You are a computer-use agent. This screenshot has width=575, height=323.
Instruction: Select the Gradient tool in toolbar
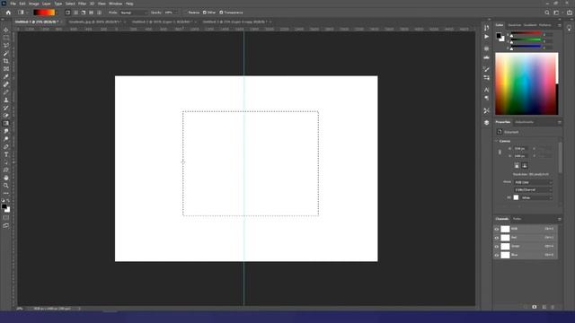(x=6, y=123)
